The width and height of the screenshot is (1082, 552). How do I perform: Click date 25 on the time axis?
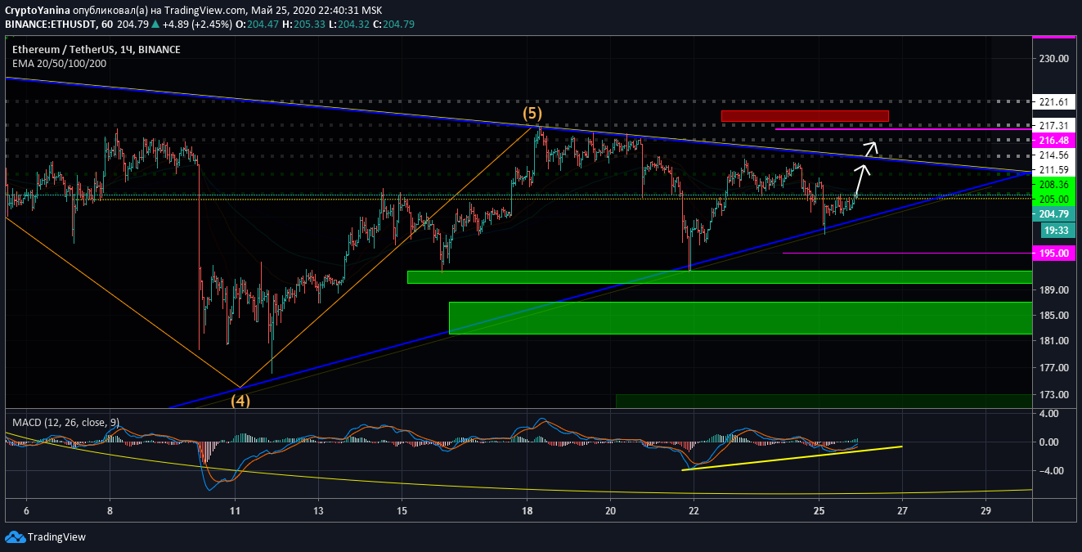click(819, 511)
